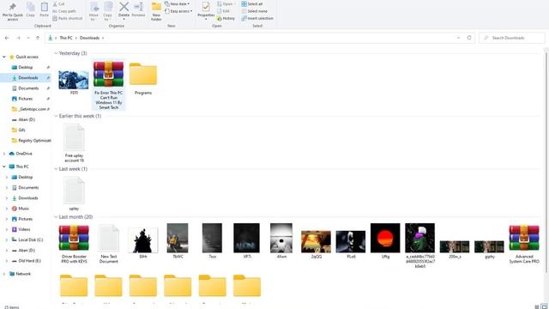The width and height of the screenshot is (549, 309).
Task: Click Open in the Open group
Action: tap(226, 3)
